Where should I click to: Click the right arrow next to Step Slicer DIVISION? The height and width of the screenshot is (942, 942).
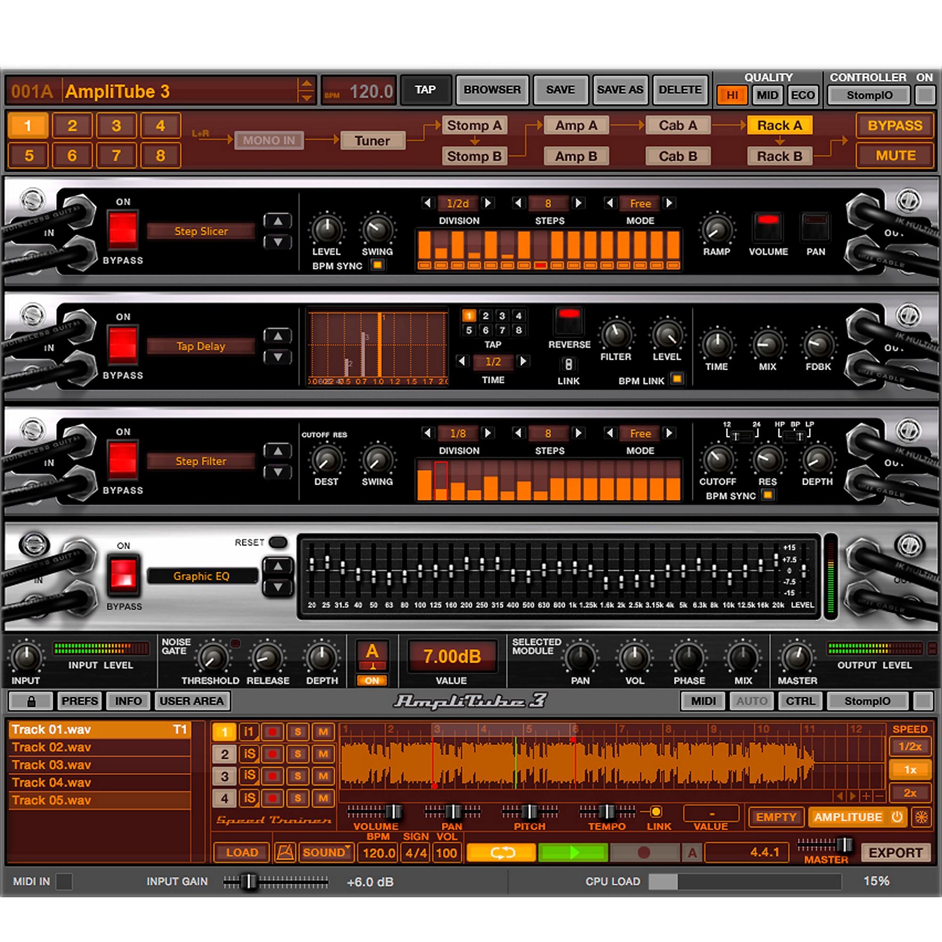click(487, 204)
